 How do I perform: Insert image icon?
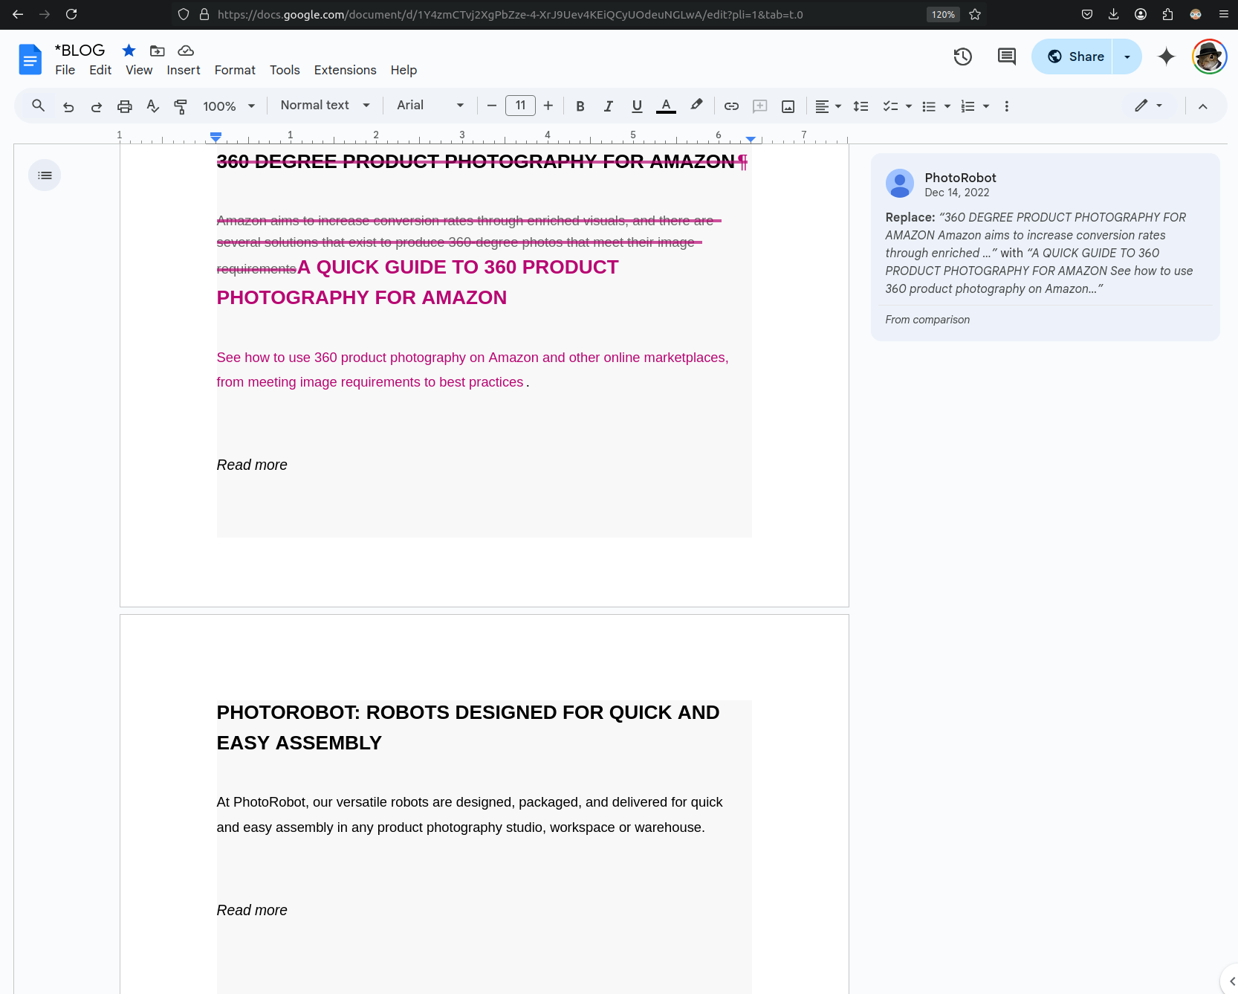pos(788,106)
